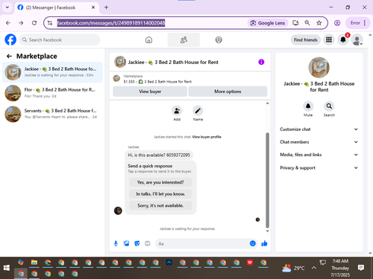
Task: Send 'Sorry, it's not available.' response
Action: tap(160, 205)
